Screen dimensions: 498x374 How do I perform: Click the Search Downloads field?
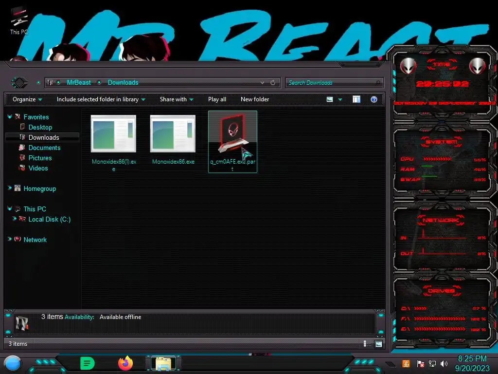(x=334, y=83)
